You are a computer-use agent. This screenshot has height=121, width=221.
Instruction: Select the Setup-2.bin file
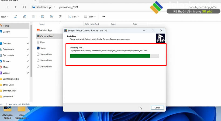coord(46,60)
